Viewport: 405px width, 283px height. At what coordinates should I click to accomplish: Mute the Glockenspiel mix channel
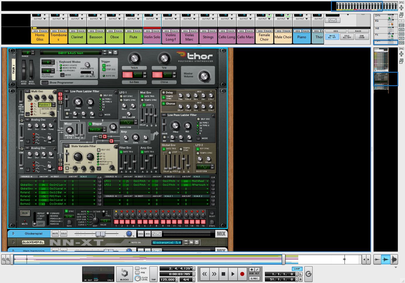[x=55, y=234]
